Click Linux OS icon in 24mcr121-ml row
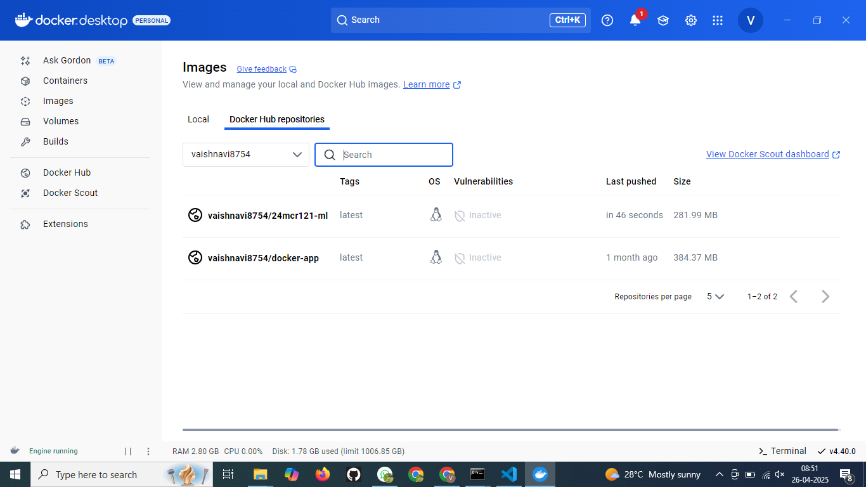Viewport: 866px width, 487px height. (436, 215)
